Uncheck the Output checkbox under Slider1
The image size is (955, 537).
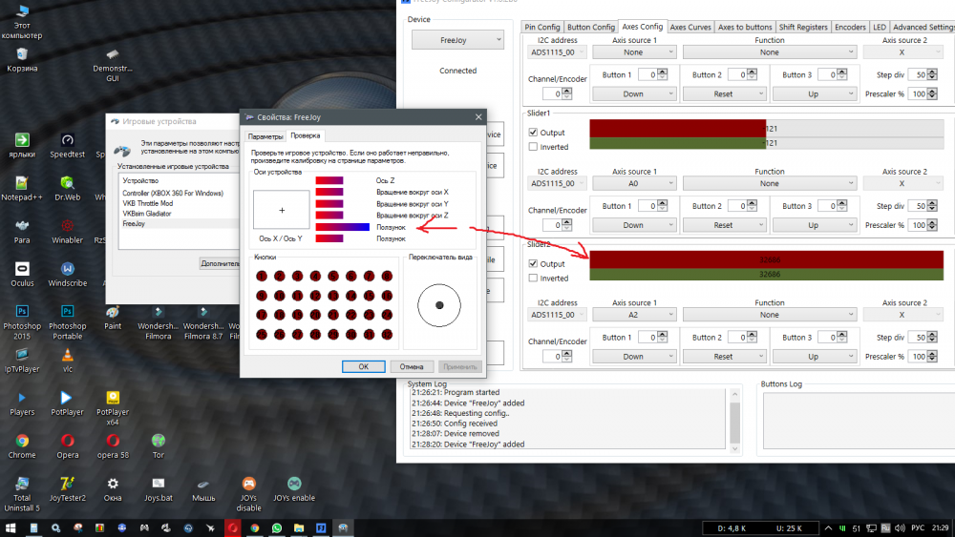(534, 133)
